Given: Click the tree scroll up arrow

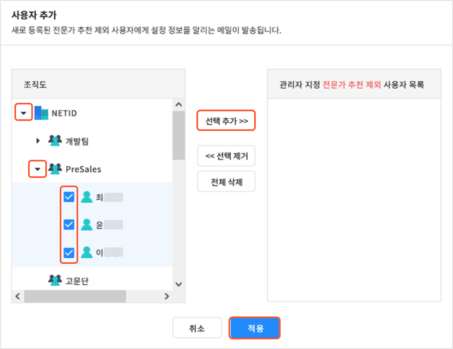Looking at the screenshot, I should click(179, 105).
